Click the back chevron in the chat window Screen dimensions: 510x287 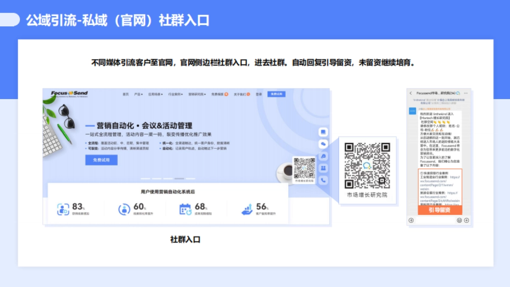tap(411, 93)
